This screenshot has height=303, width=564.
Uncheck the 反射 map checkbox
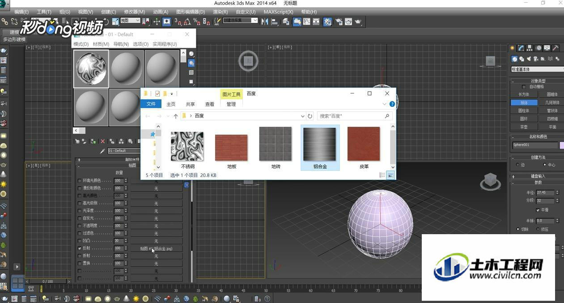click(80, 248)
